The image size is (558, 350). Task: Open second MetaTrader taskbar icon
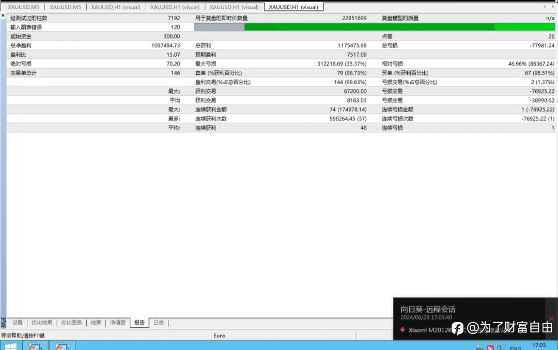tap(61, 346)
